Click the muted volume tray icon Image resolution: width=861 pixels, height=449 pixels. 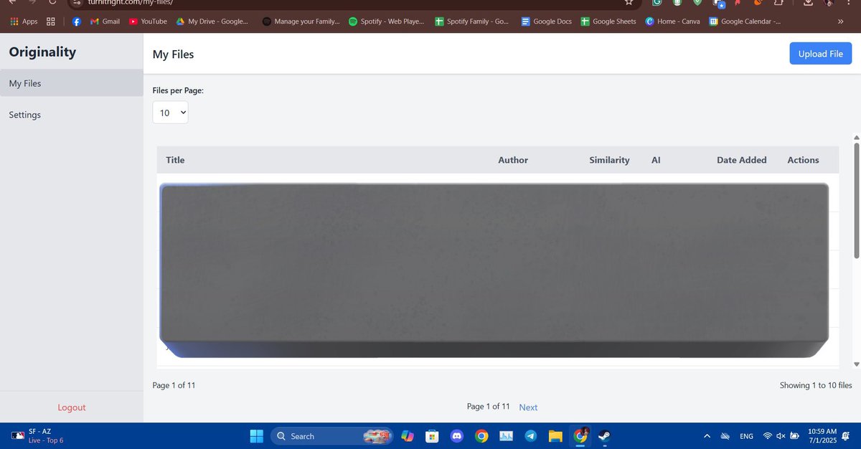coord(781,436)
